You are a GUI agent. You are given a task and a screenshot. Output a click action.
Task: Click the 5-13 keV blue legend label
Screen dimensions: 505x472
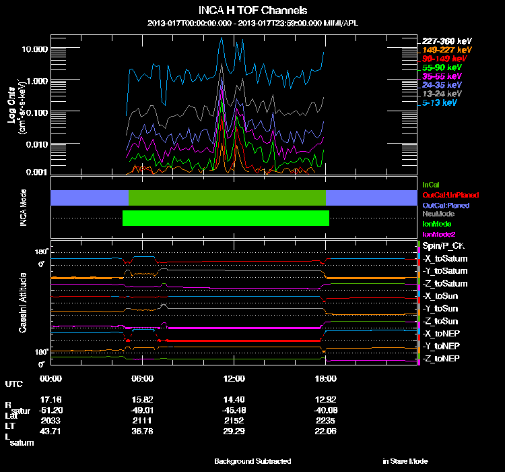coord(440,103)
